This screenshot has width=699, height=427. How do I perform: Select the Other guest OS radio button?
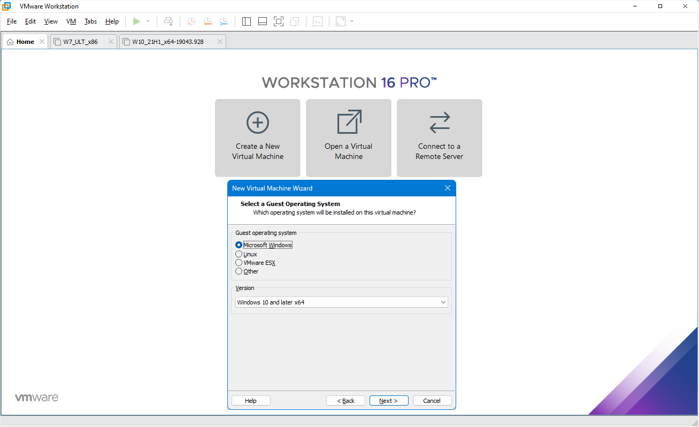click(x=239, y=271)
